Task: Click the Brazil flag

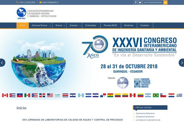Action: click(156, 95)
